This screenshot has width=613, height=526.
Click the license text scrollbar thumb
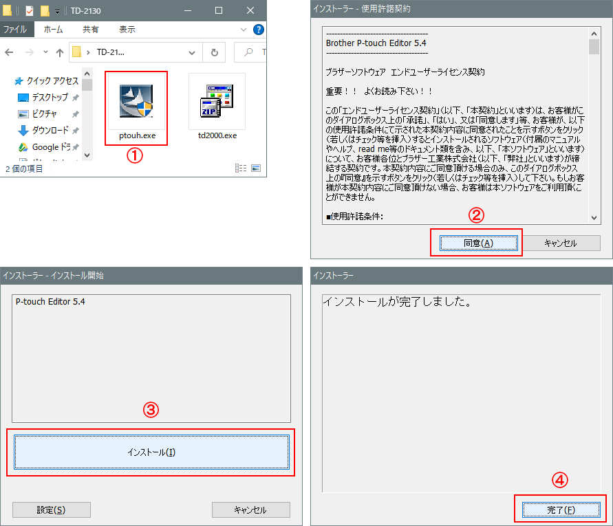click(594, 47)
